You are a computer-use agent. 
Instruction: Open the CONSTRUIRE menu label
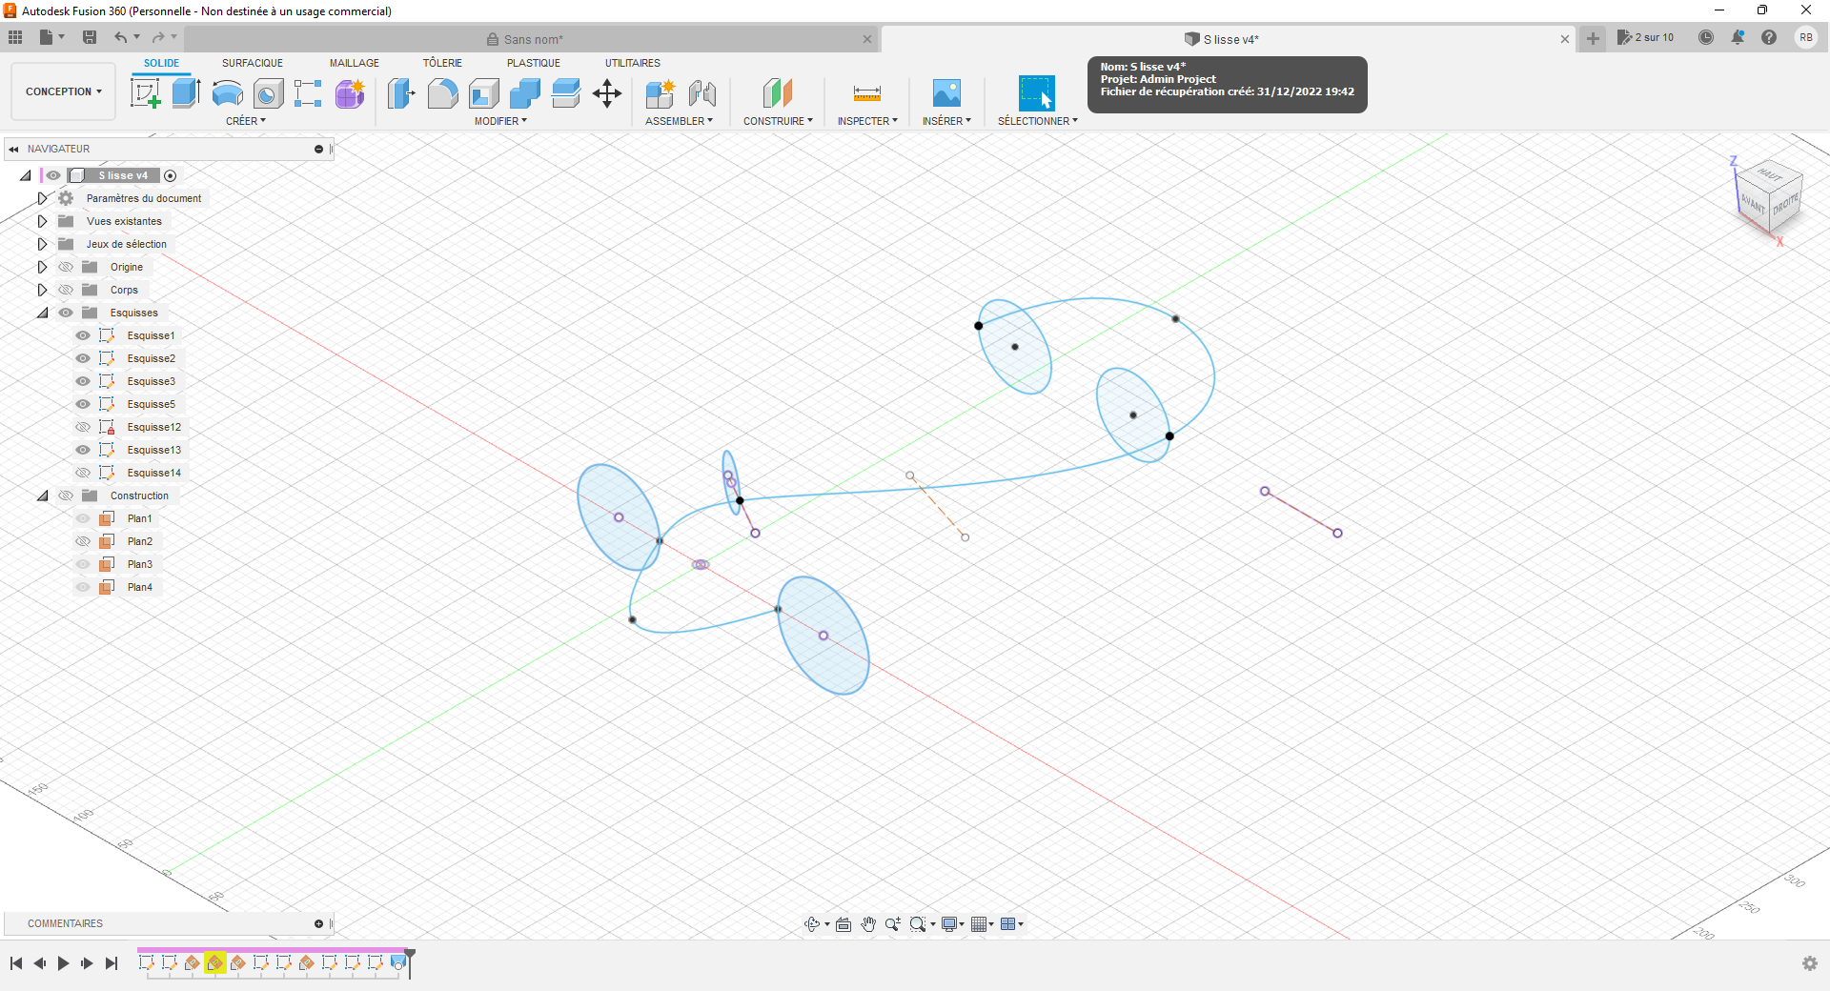coord(778,121)
